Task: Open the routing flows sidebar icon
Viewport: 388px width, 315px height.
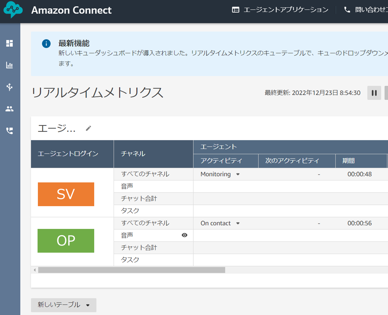Action: point(10,87)
